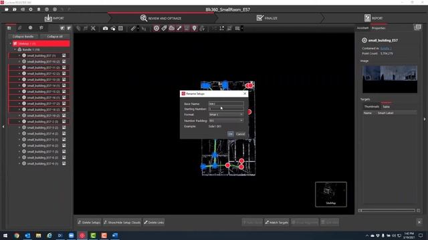The image size is (428, 240).
Task: Toggle image icon for small_building_E57-8
Action: [x=64, y=157]
